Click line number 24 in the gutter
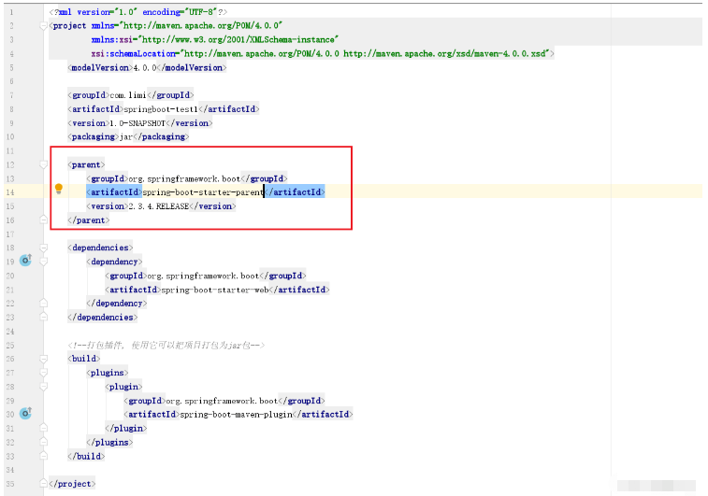This screenshot has height=496, width=708. [x=10, y=332]
